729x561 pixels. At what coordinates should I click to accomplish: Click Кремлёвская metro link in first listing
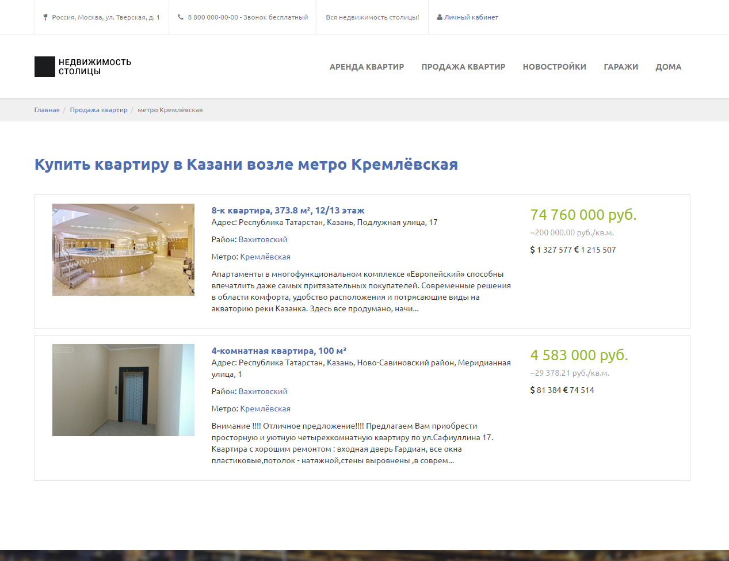tap(265, 257)
